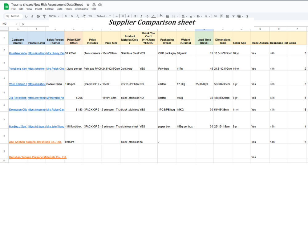Format as currency with dollar icon
Screen dimensions: 308x231
tap(66, 16)
